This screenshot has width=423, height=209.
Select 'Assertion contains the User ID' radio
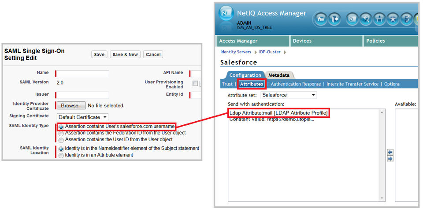61,140
